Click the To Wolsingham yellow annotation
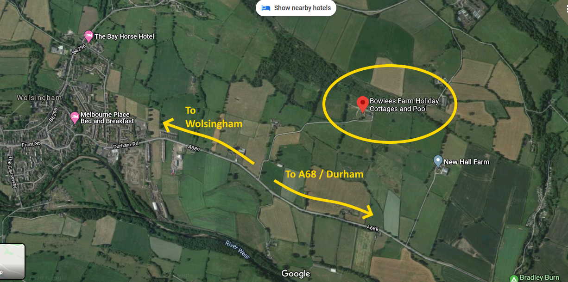The image size is (568, 282). click(214, 117)
